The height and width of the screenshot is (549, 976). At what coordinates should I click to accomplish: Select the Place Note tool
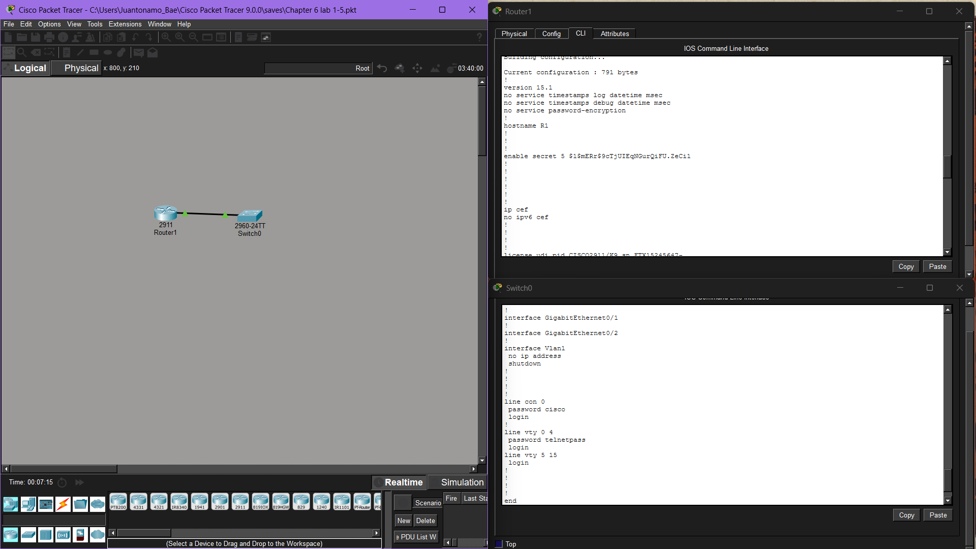pos(67,52)
